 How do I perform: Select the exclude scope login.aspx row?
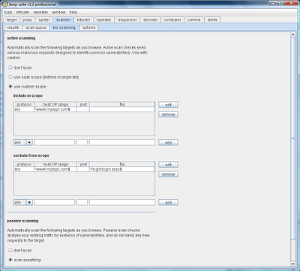tap(84, 169)
